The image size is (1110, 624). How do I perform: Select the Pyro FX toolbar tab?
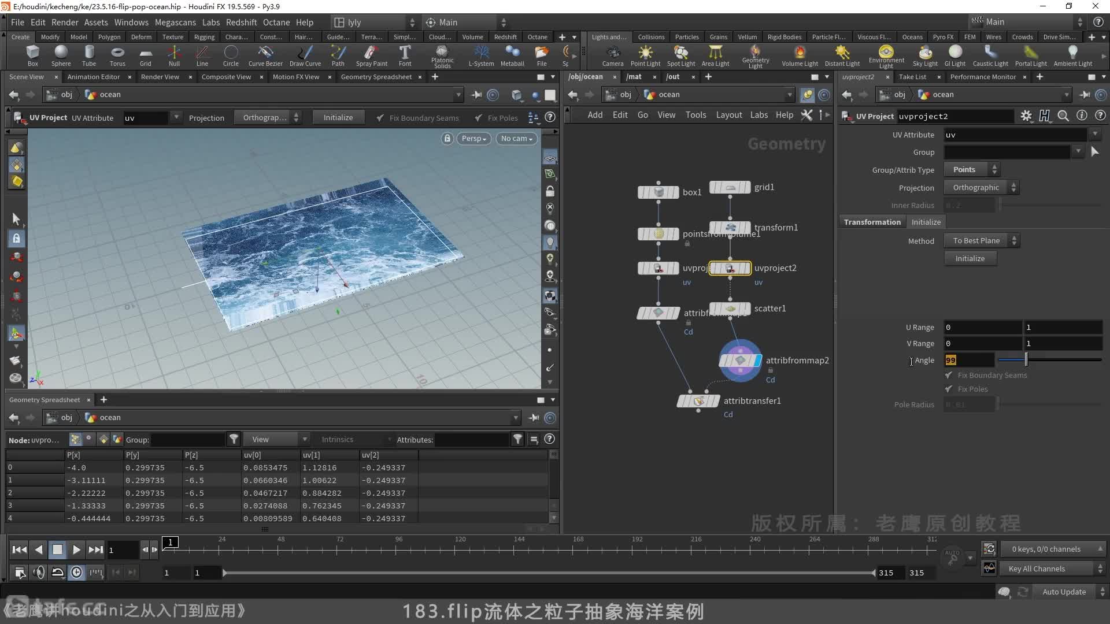pyautogui.click(x=944, y=36)
